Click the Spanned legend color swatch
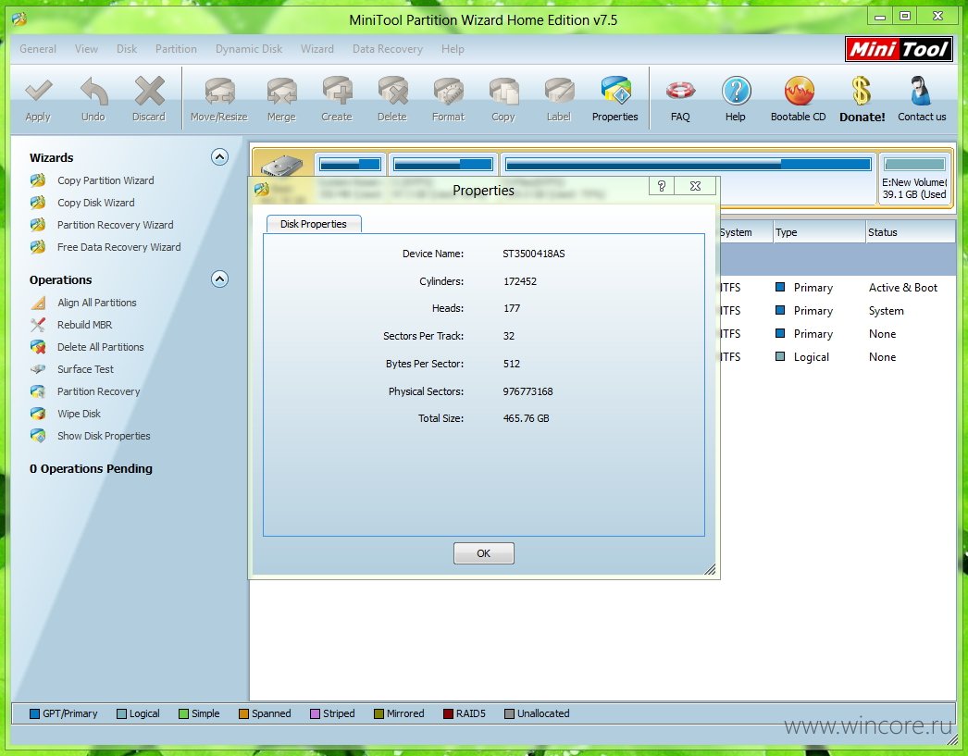 (x=244, y=714)
